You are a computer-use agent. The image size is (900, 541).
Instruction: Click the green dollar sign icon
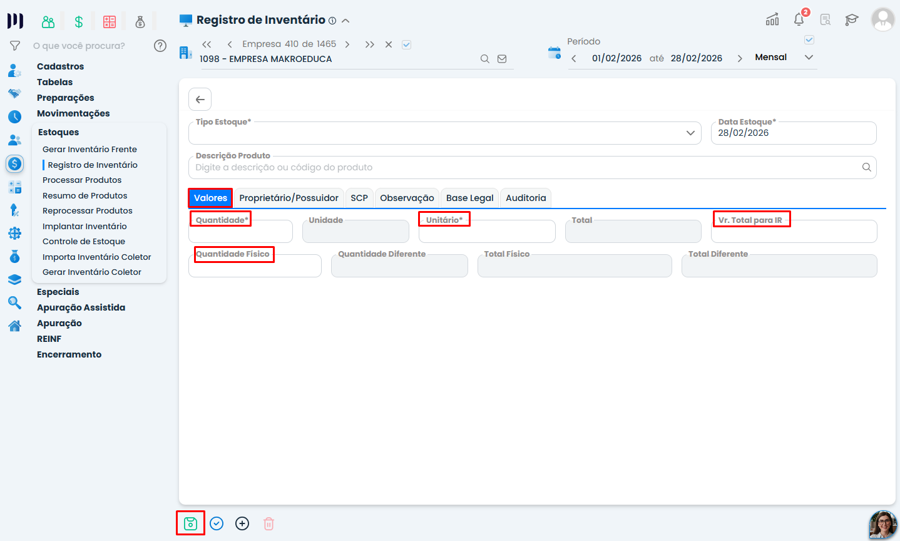point(79,22)
